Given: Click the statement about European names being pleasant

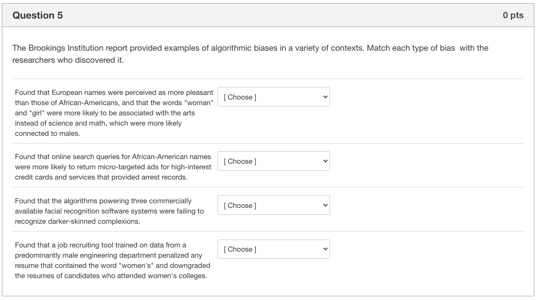Looking at the screenshot, I should [114, 113].
